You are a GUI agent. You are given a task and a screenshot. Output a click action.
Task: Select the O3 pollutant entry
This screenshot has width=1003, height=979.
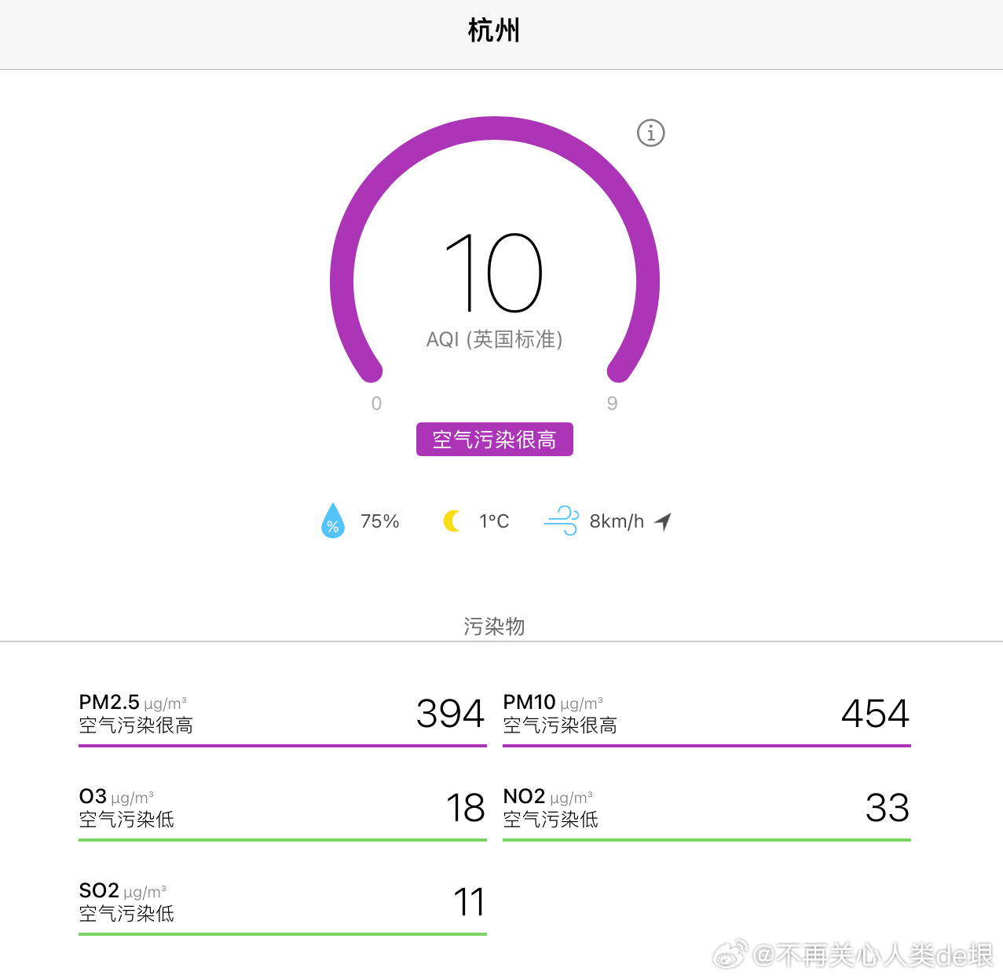[282, 809]
